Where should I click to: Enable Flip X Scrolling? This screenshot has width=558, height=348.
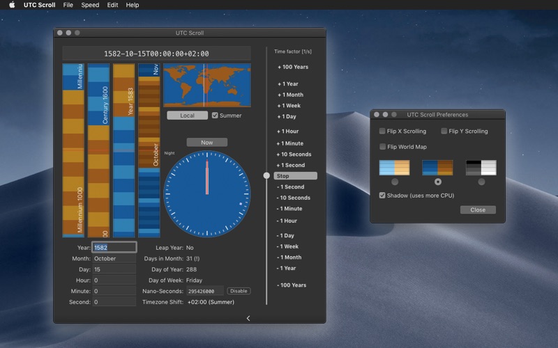(382, 131)
